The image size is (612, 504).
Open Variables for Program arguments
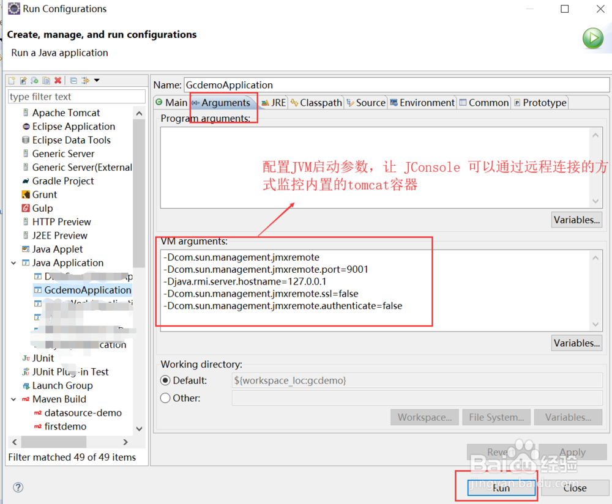(x=577, y=220)
